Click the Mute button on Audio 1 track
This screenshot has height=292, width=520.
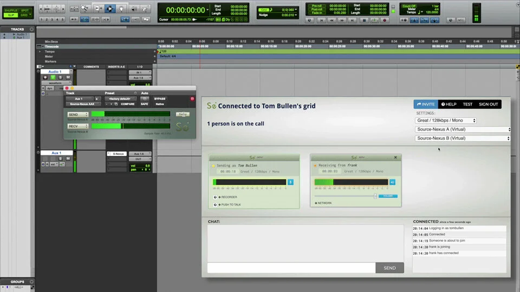tap(68, 77)
